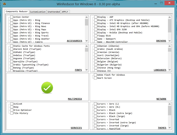The height and width of the screenshot is (135, 177).
Task: Click Languages list scroll down arrow
Action: [x=170, y=70]
